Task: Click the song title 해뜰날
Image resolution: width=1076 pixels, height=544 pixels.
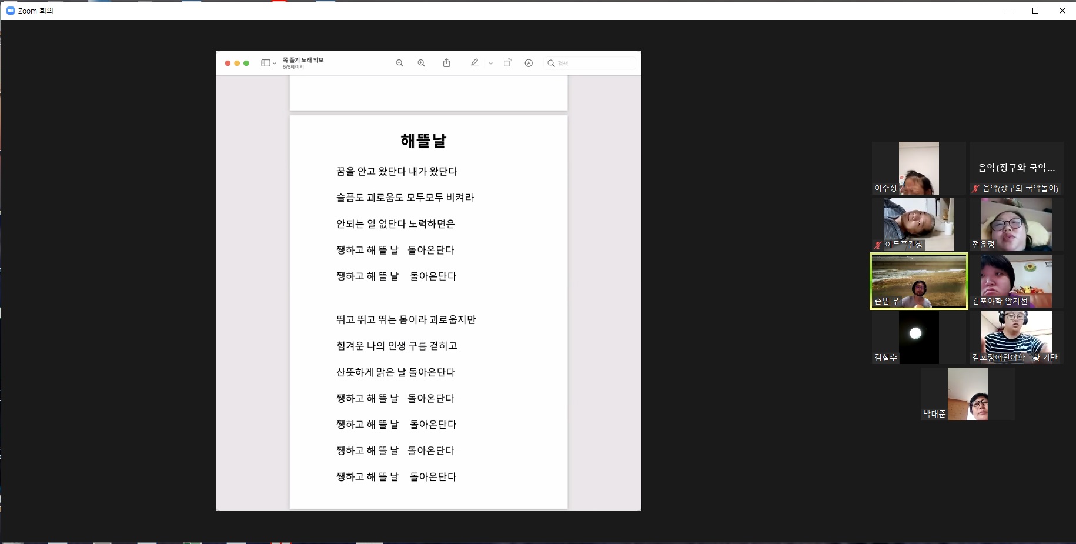Action: coord(423,141)
